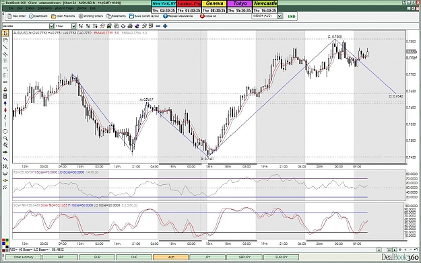Switch to the Order summary tab
421x263 pixels.
point(24,257)
